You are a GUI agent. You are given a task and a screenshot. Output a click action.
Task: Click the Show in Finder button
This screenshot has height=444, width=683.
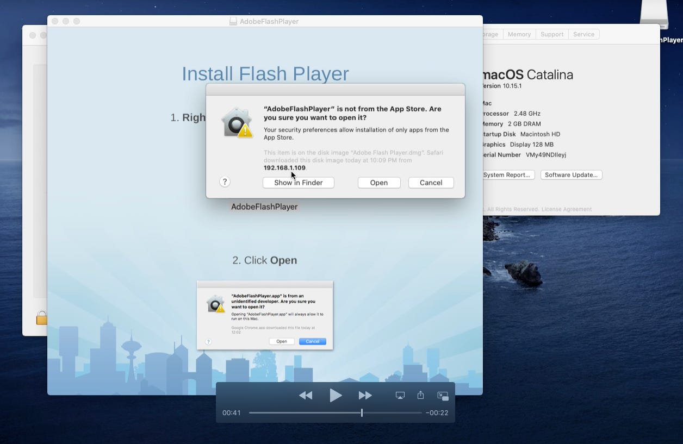[298, 183]
